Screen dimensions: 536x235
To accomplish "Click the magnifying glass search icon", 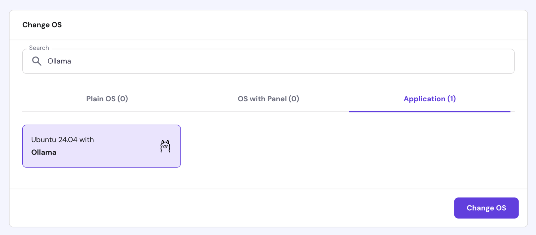I will [x=37, y=61].
